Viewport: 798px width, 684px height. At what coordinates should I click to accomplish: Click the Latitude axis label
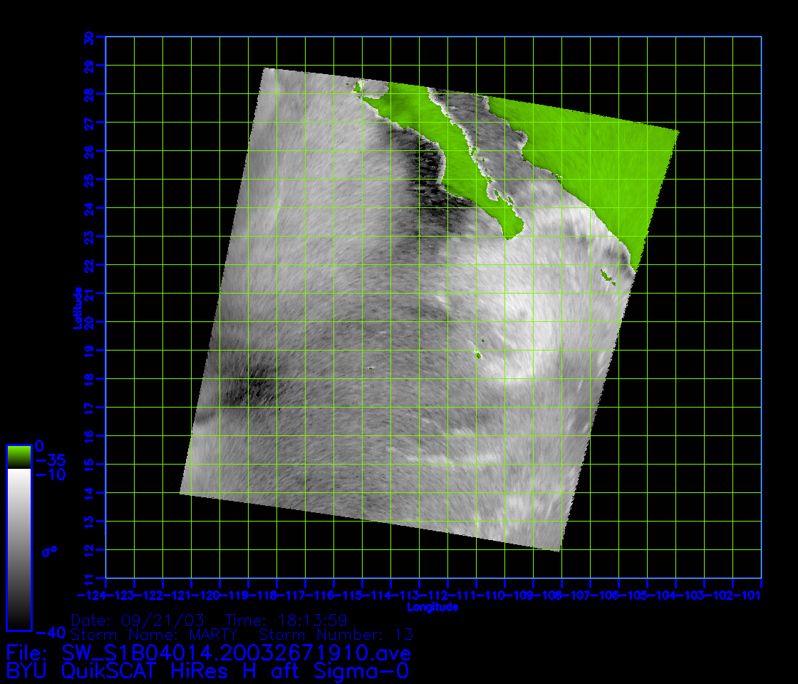(x=76, y=307)
